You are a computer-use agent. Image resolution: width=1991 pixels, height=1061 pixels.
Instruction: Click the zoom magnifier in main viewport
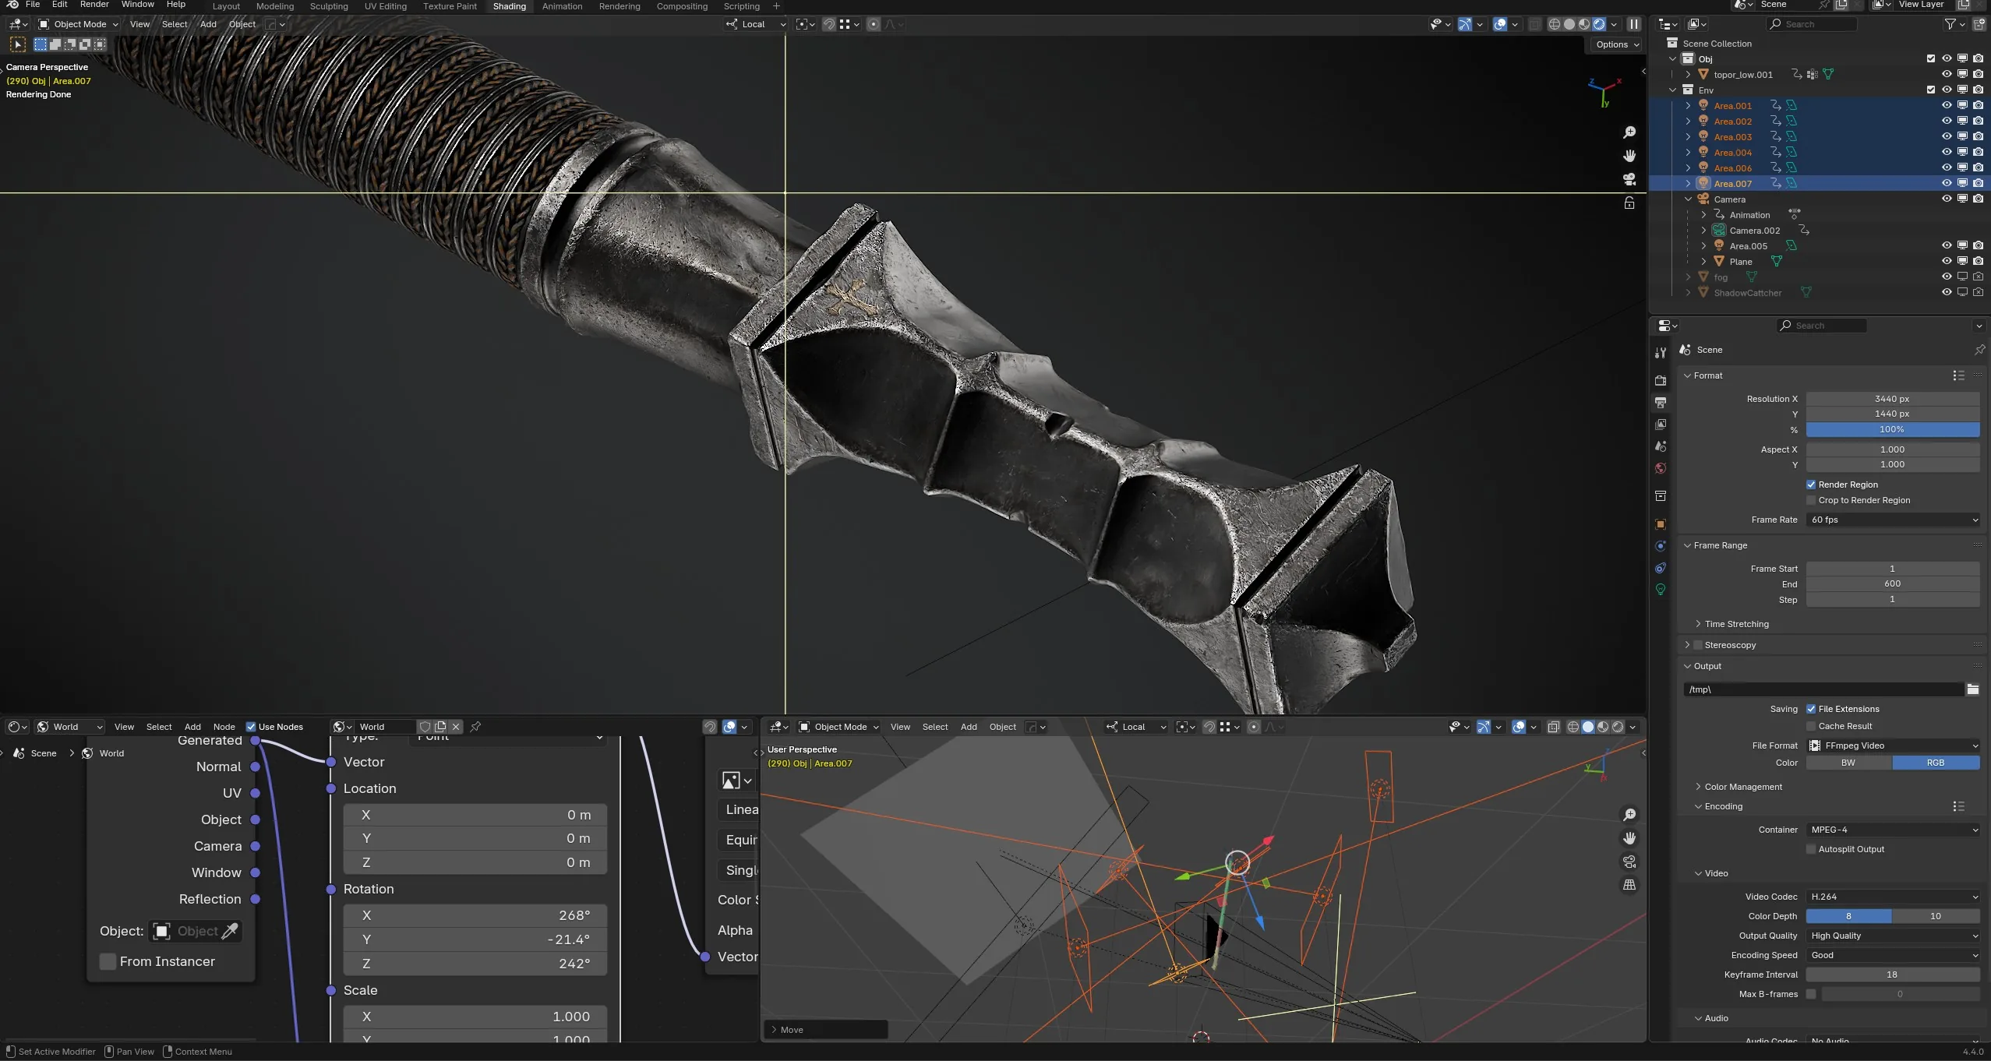1629,132
